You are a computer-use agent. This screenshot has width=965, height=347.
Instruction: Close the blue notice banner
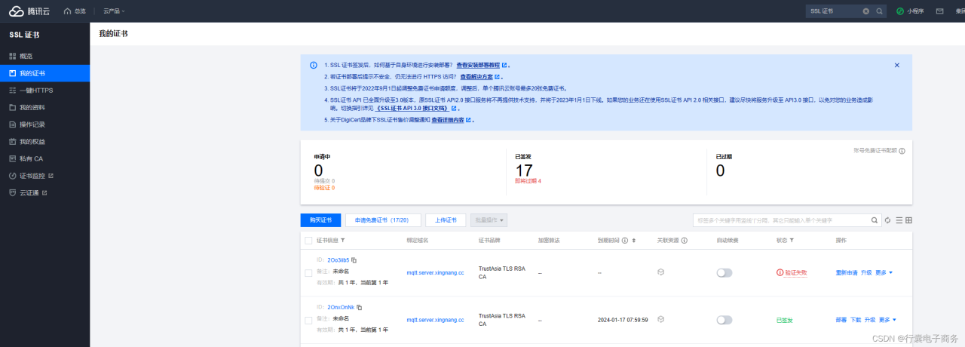pos(896,66)
